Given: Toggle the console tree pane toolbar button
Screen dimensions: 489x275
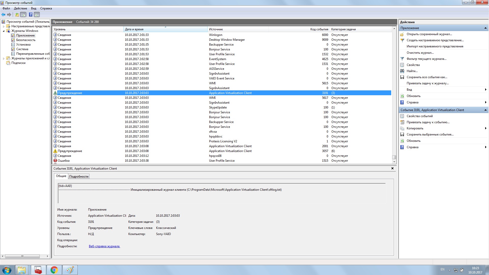Looking at the screenshot, I should click(x=23, y=15).
